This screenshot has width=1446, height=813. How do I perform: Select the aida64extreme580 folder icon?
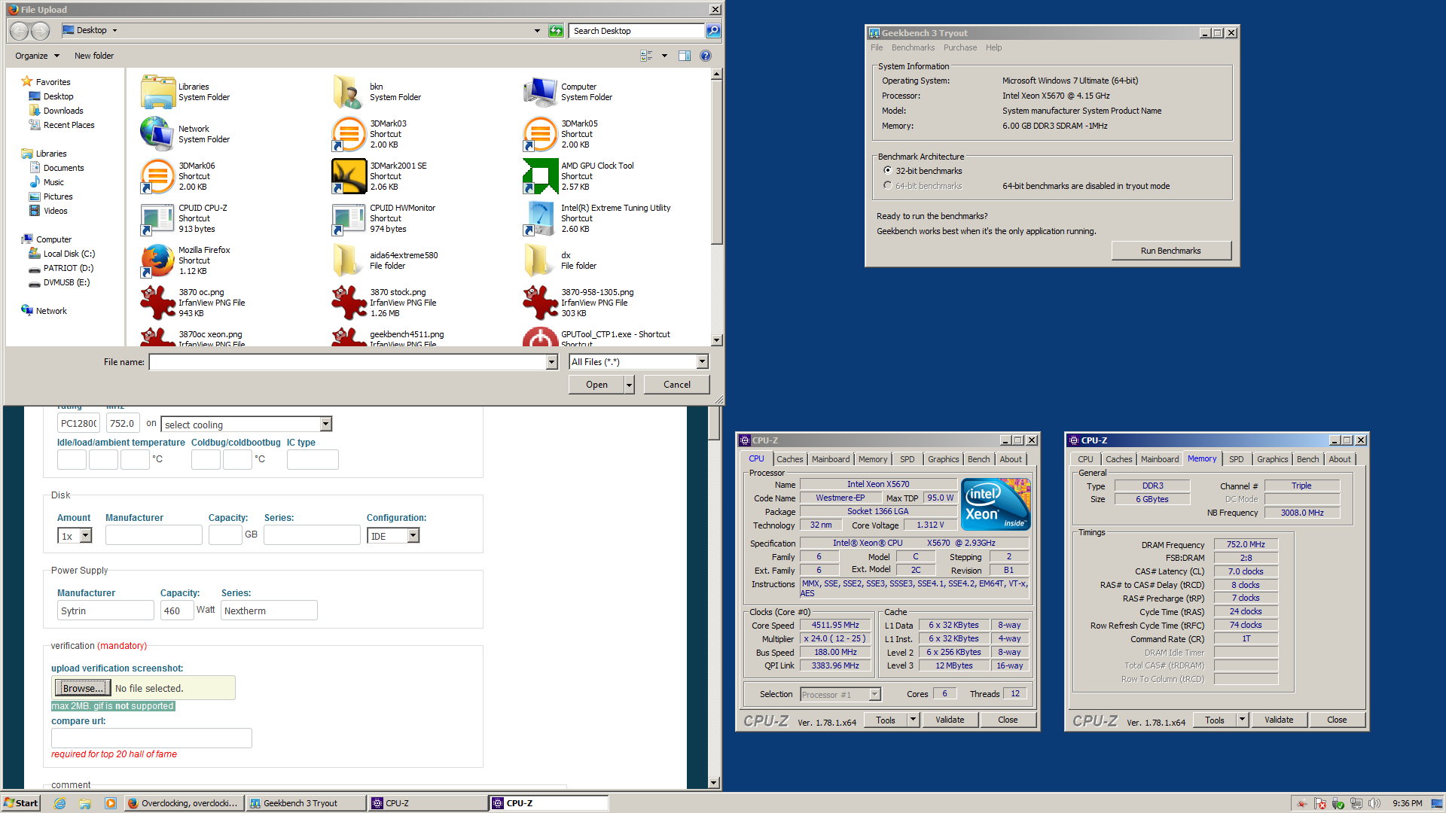[349, 260]
